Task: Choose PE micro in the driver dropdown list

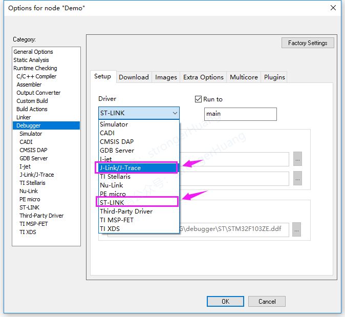Action: [x=139, y=194]
